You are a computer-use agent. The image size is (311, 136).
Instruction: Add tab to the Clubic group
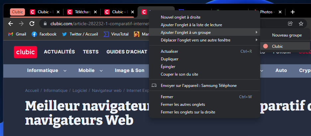click(x=285, y=46)
